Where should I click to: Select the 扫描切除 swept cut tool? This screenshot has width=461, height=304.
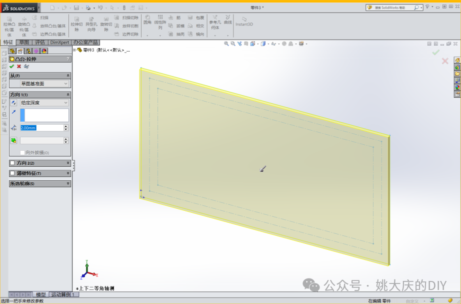click(x=126, y=18)
